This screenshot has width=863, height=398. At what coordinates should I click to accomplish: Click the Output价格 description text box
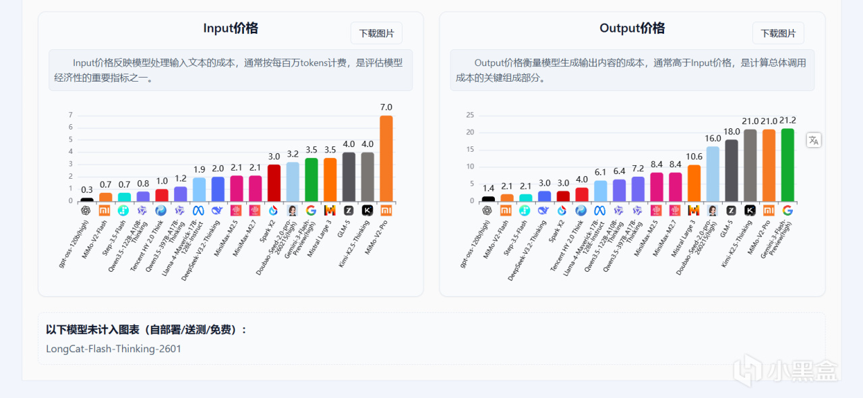click(x=632, y=70)
